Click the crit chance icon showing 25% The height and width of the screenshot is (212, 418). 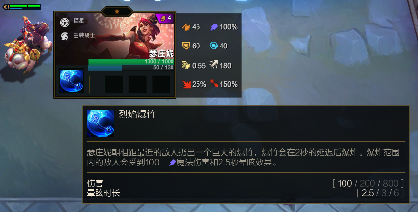point(186,84)
